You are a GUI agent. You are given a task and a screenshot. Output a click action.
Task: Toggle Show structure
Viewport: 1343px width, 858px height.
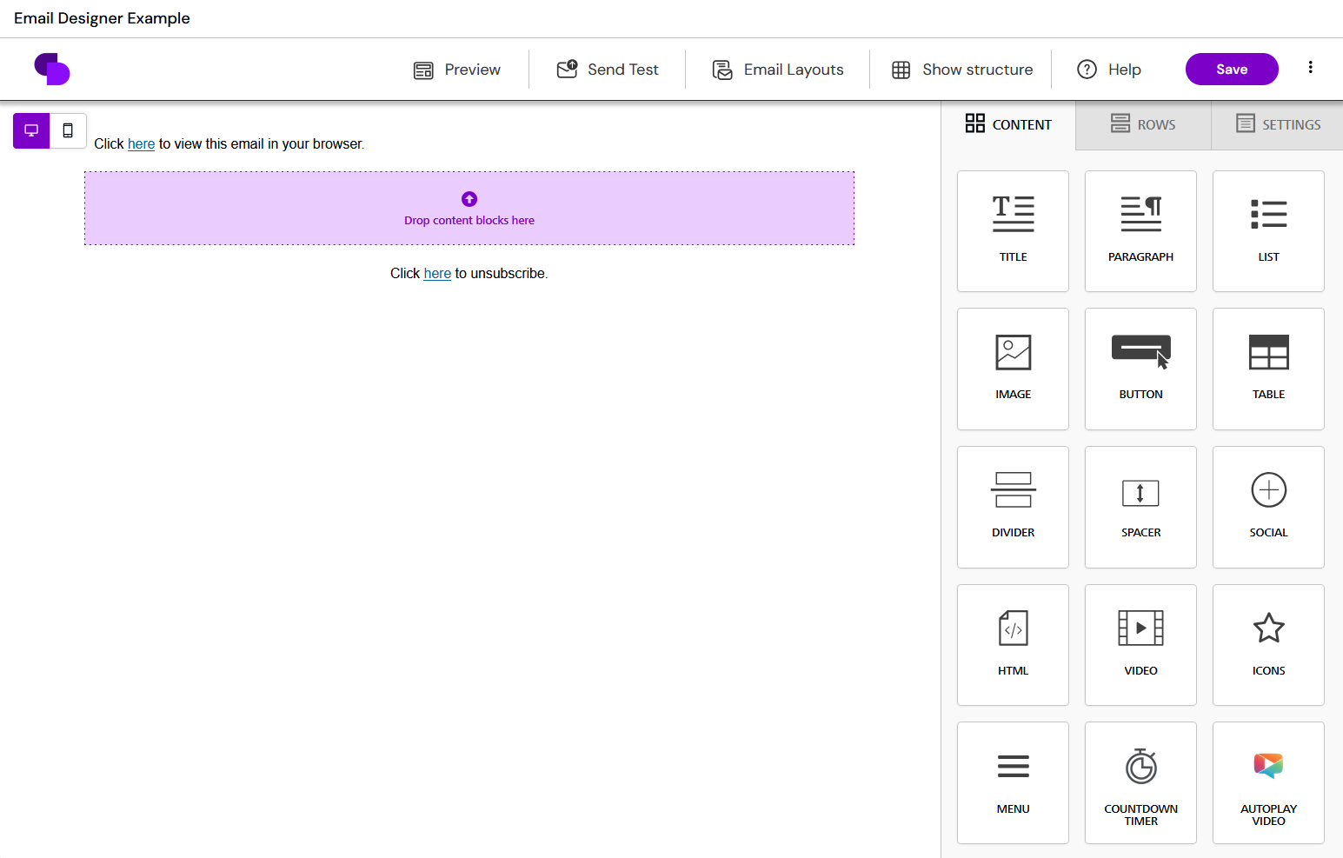pos(962,70)
